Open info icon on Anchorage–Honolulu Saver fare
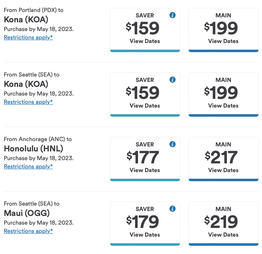The height and width of the screenshot is (254, 262). pos(173,144)
